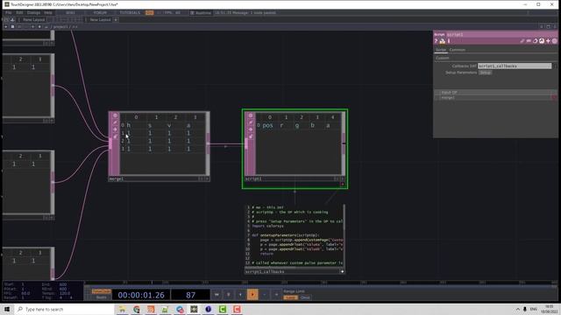Click the plus icon in parameter header
The width and height of the screenshot is (561, 315).
pyautogui.click(x=548, y=41)
